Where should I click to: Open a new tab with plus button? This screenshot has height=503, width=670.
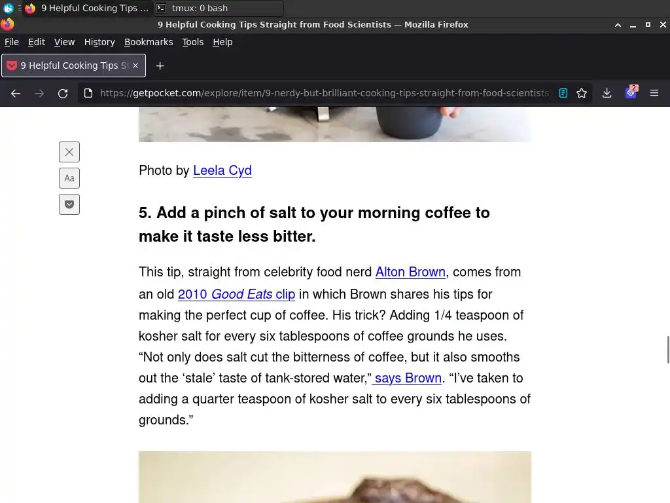pos(160,66)
